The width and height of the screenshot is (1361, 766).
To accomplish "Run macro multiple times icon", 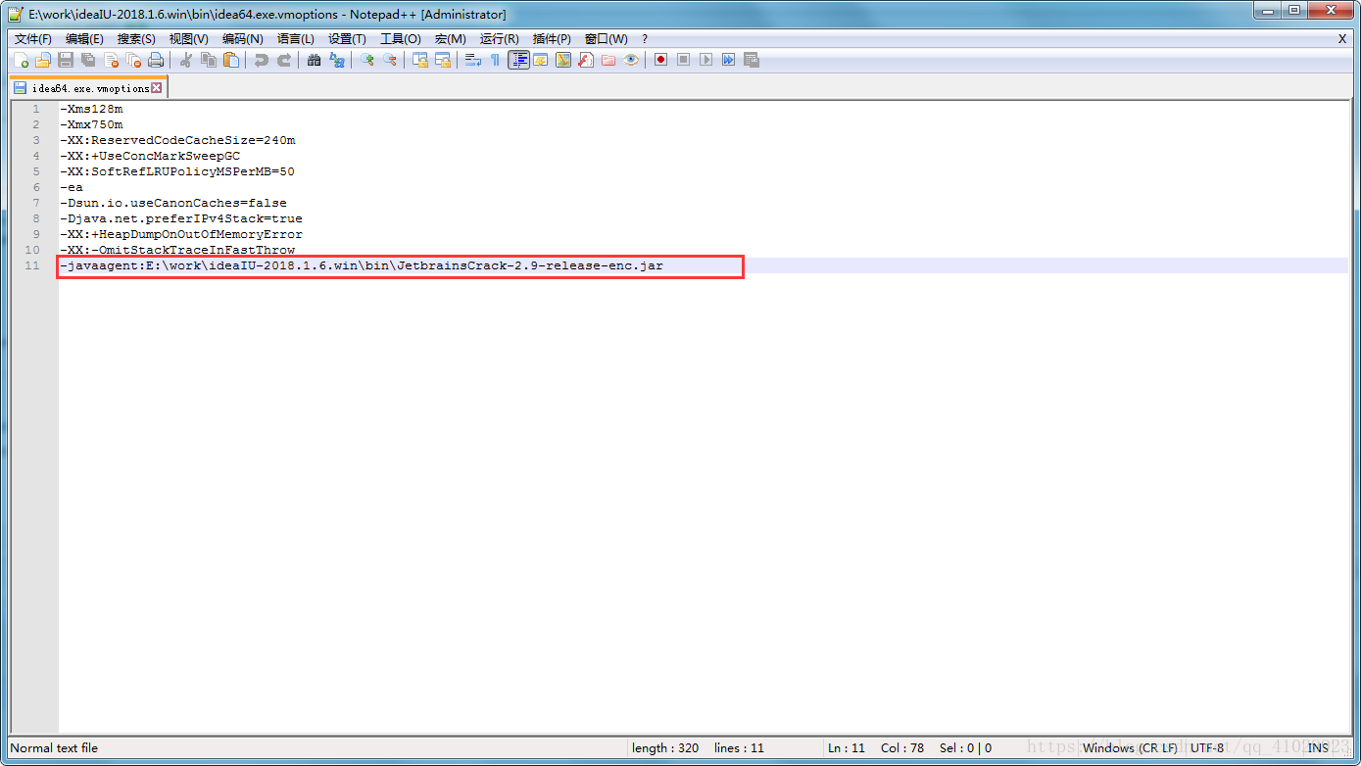I will coord(728,60).
